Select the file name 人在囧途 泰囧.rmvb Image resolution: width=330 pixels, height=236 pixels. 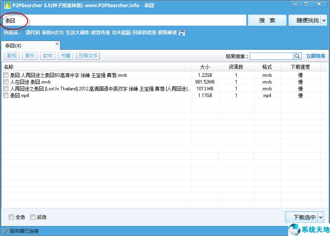click(x=30, y=82)
